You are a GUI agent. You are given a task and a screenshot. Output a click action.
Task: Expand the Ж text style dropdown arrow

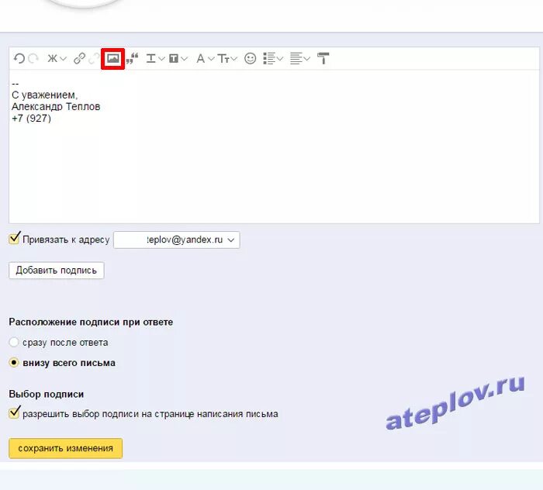[x=63, y=59]
